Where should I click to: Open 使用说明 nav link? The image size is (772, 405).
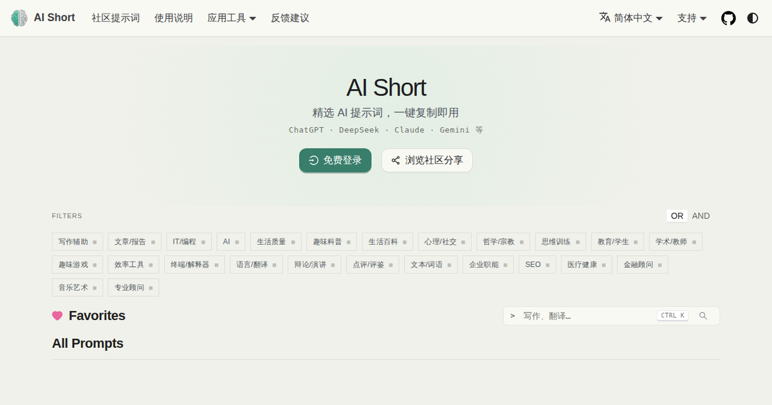(174, 18)
